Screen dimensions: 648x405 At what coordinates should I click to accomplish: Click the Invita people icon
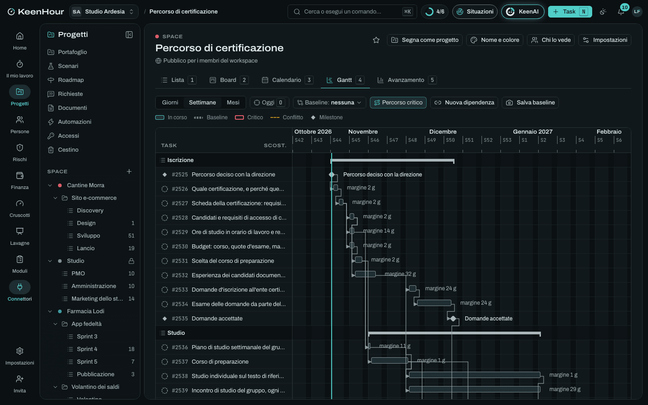[20, 379]
